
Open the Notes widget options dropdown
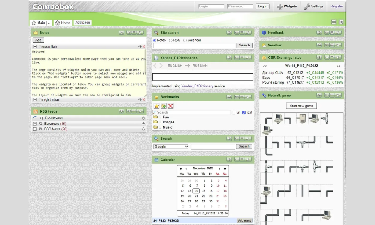pos(129,33)
